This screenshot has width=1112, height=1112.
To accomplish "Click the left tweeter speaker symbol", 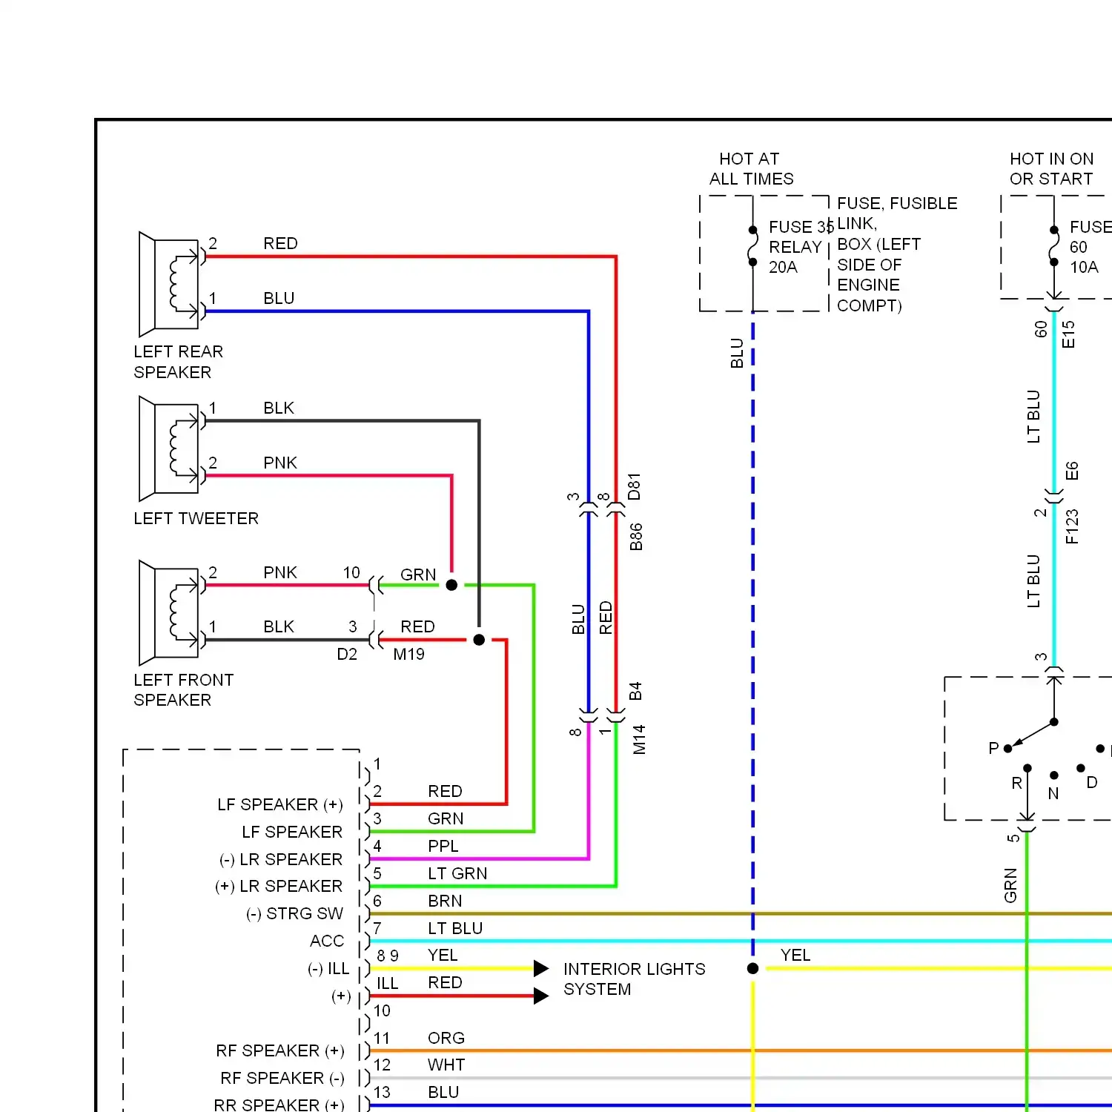I will click(x=169, y=449).
